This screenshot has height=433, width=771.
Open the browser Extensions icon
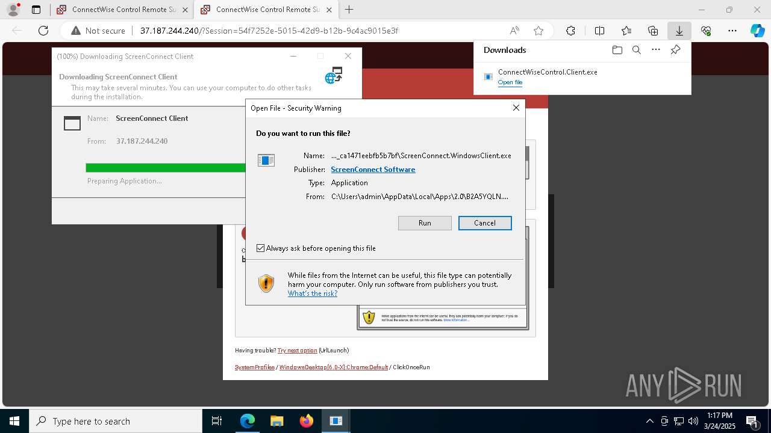click(570, 31)
